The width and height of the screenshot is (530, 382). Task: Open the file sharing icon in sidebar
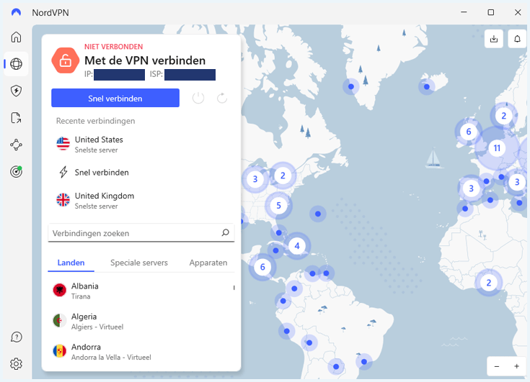point(16,118)
